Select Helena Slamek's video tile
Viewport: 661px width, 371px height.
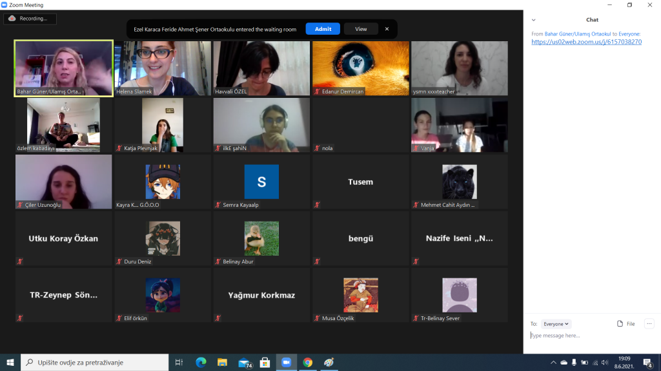pyautogui.click(x=163, y=68)
